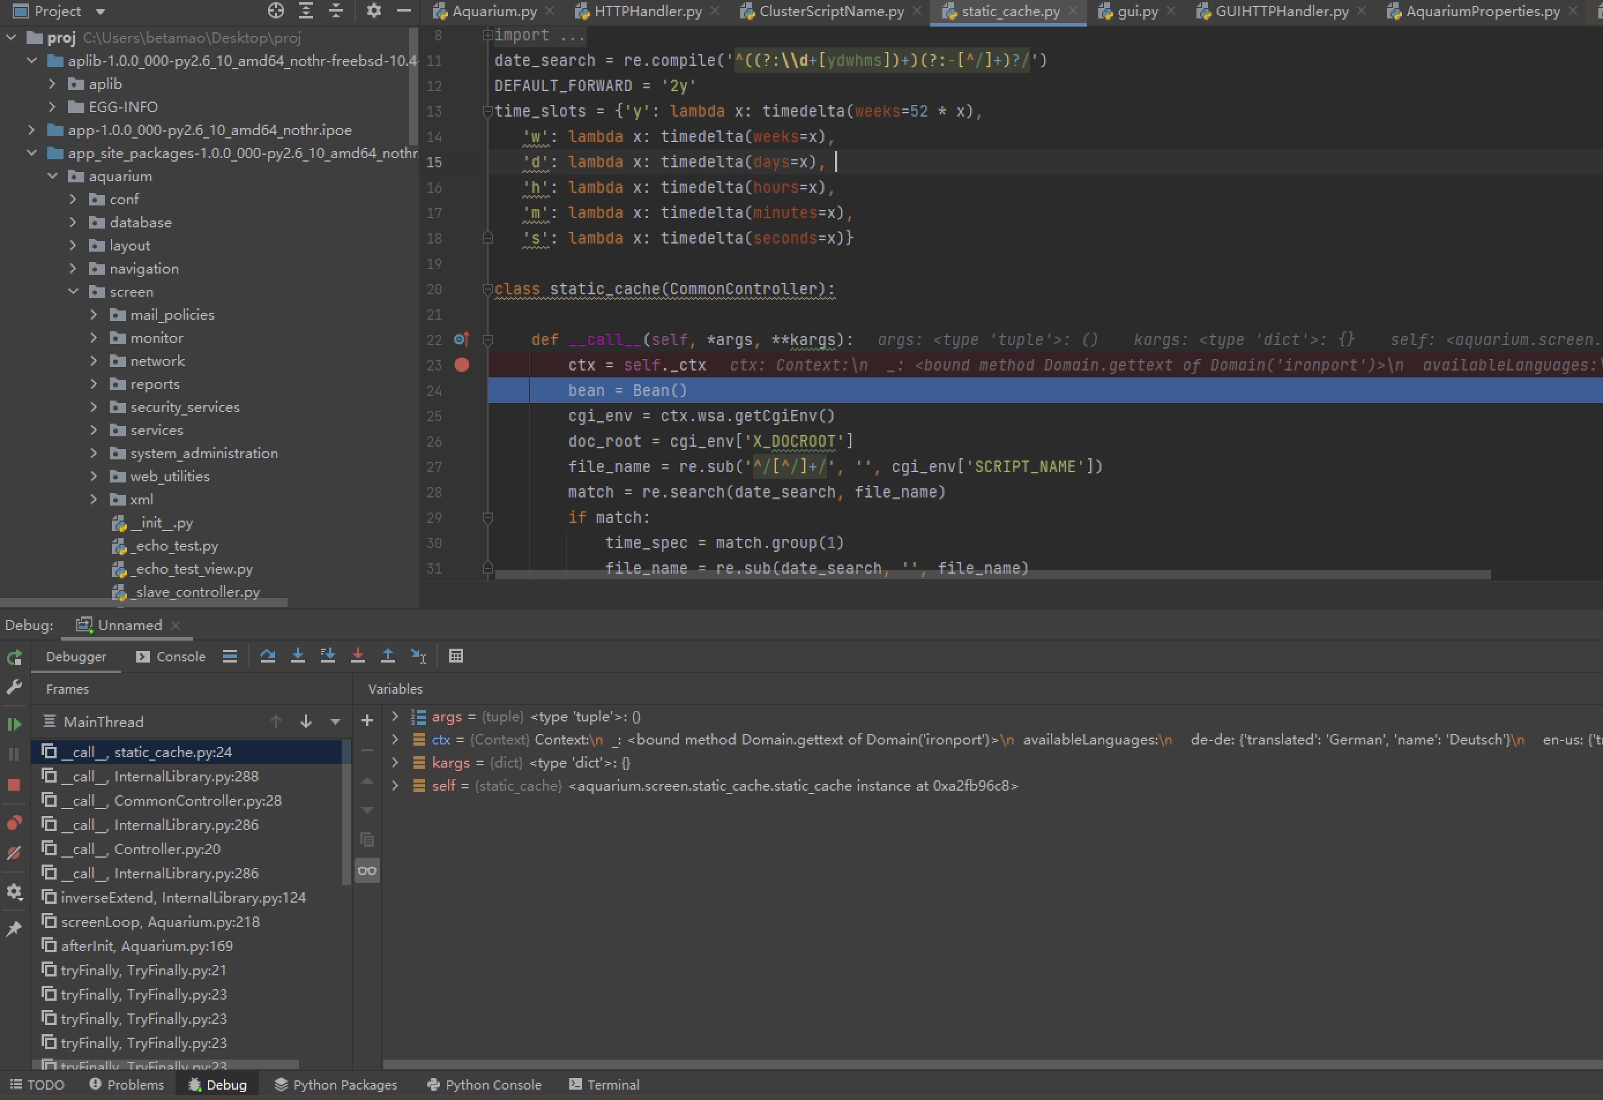
Task: Pin the debug tab
Action: coord(14,929)
